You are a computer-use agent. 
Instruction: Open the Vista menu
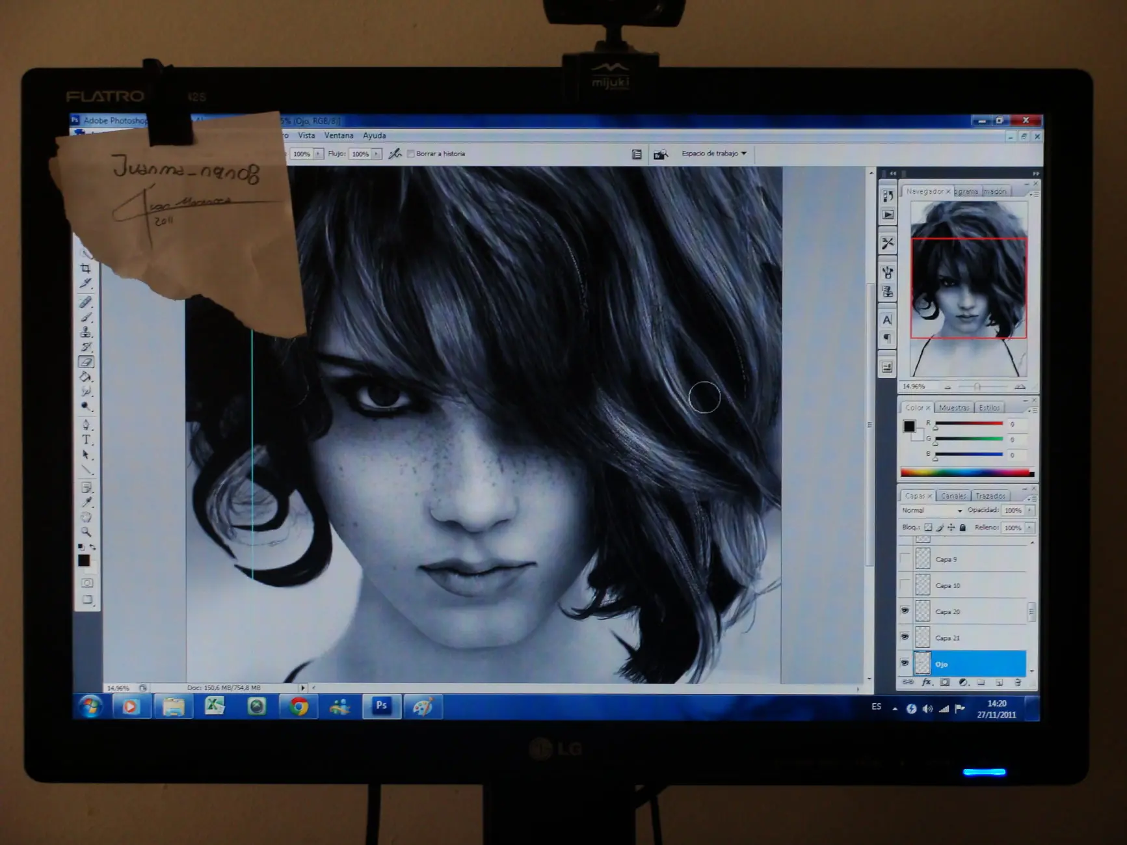tap(306, 135)
